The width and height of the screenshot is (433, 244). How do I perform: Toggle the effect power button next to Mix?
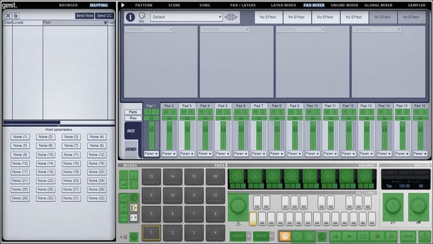pyautogui.click(x=131, y=17)
